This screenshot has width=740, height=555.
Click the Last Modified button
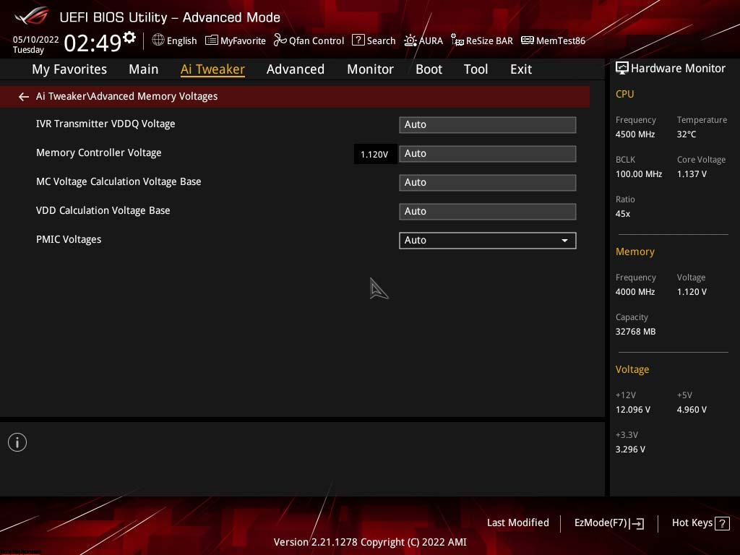pos(517,522)
